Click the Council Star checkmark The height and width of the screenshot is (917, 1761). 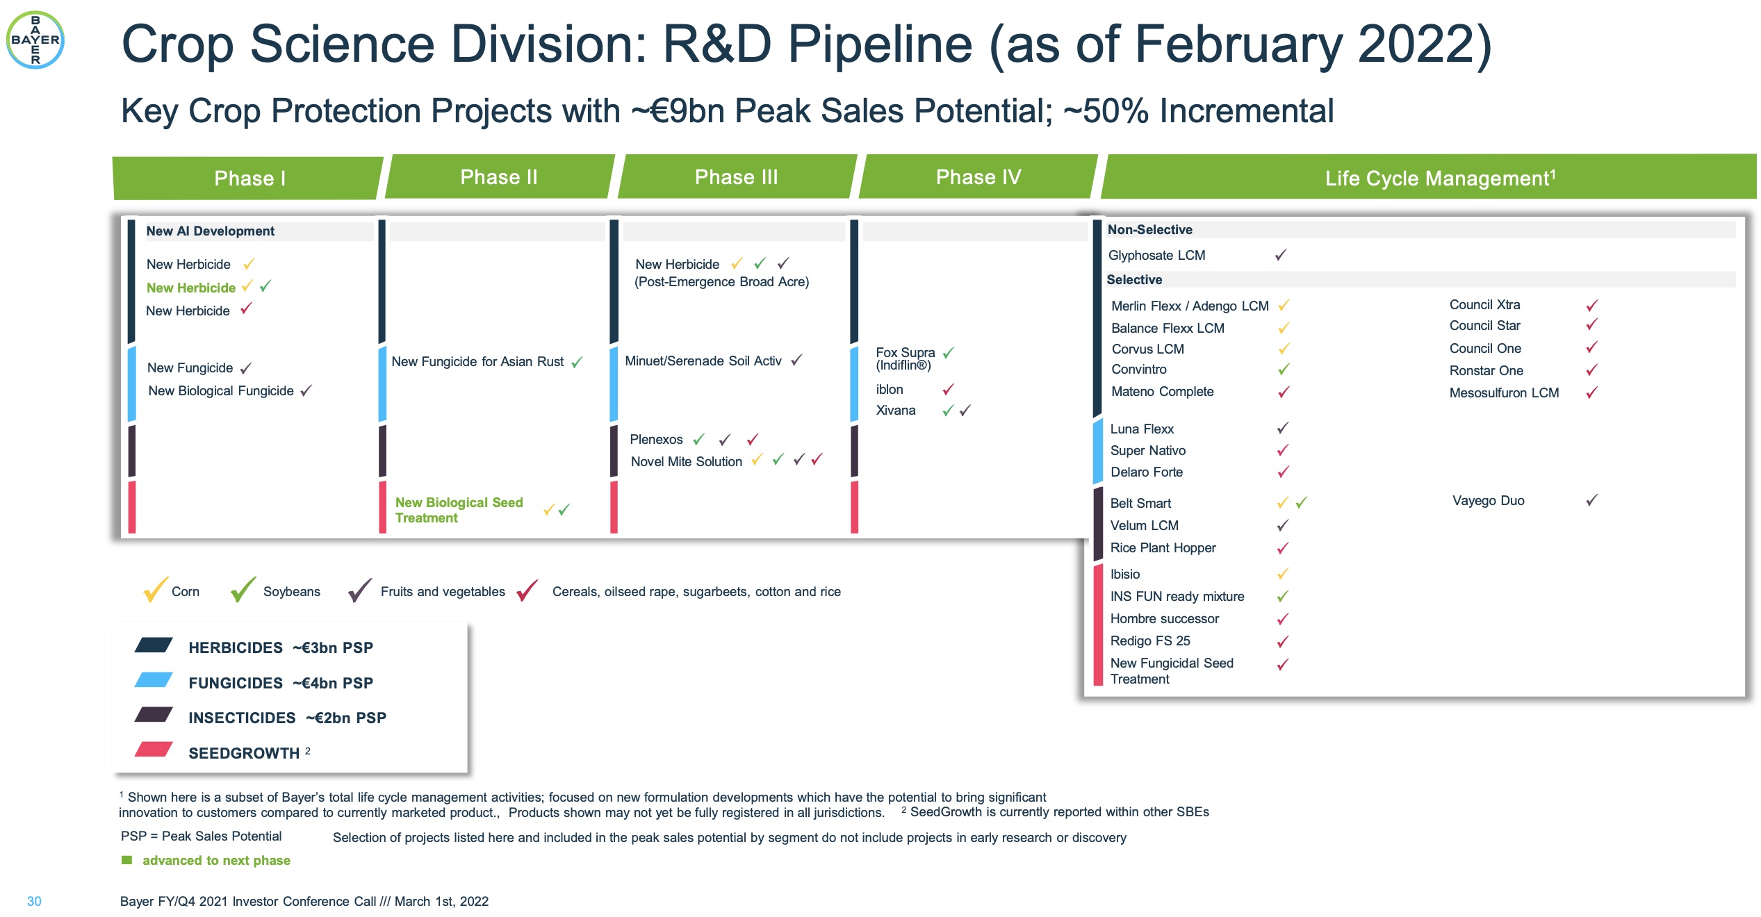pos(1591,324)
